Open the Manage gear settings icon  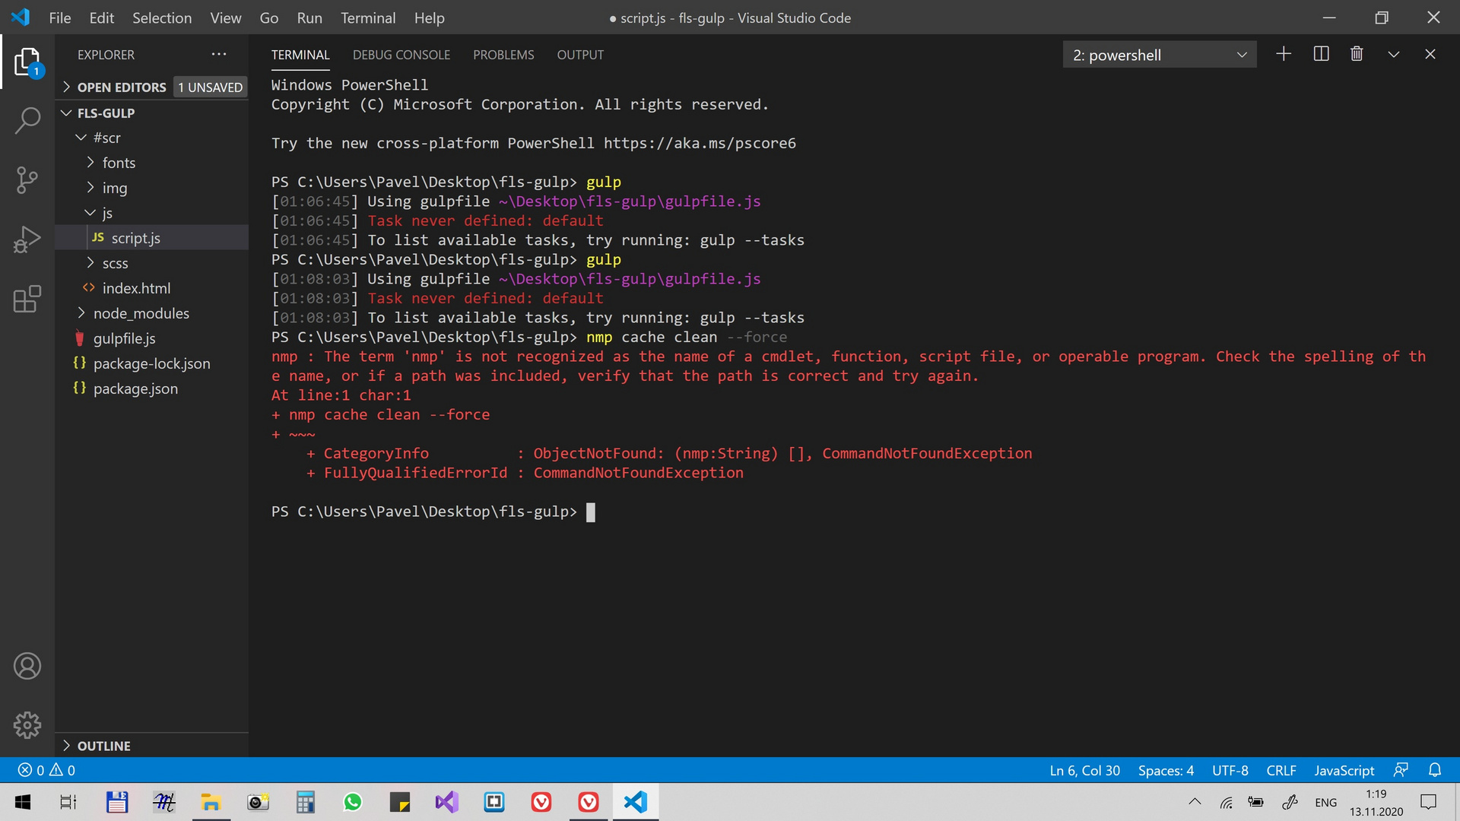(x=27, y=725)
